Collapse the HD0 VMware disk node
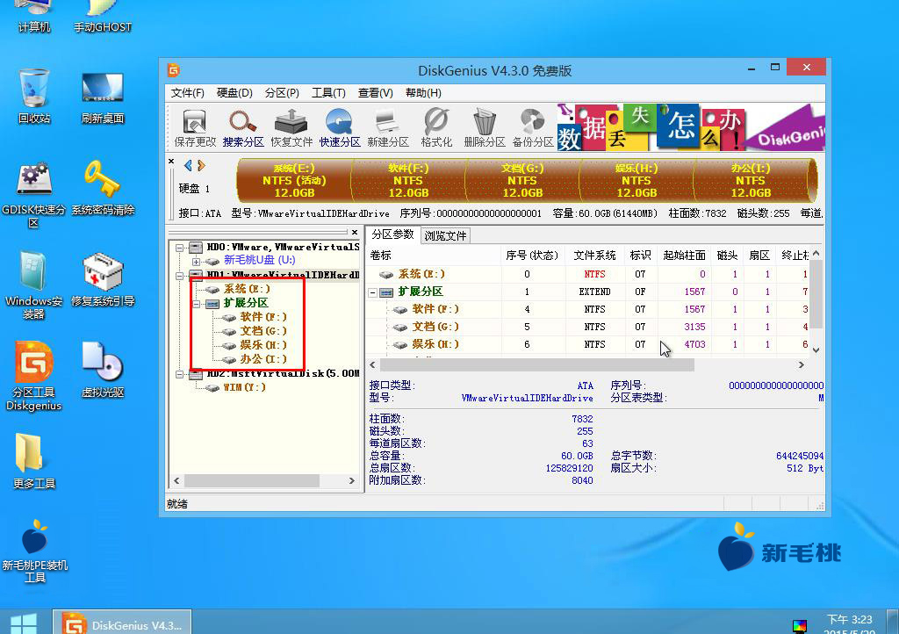Image resolution: width=899 pixels, height=634 pixels. pyautogui.click(x=179, y=248)
